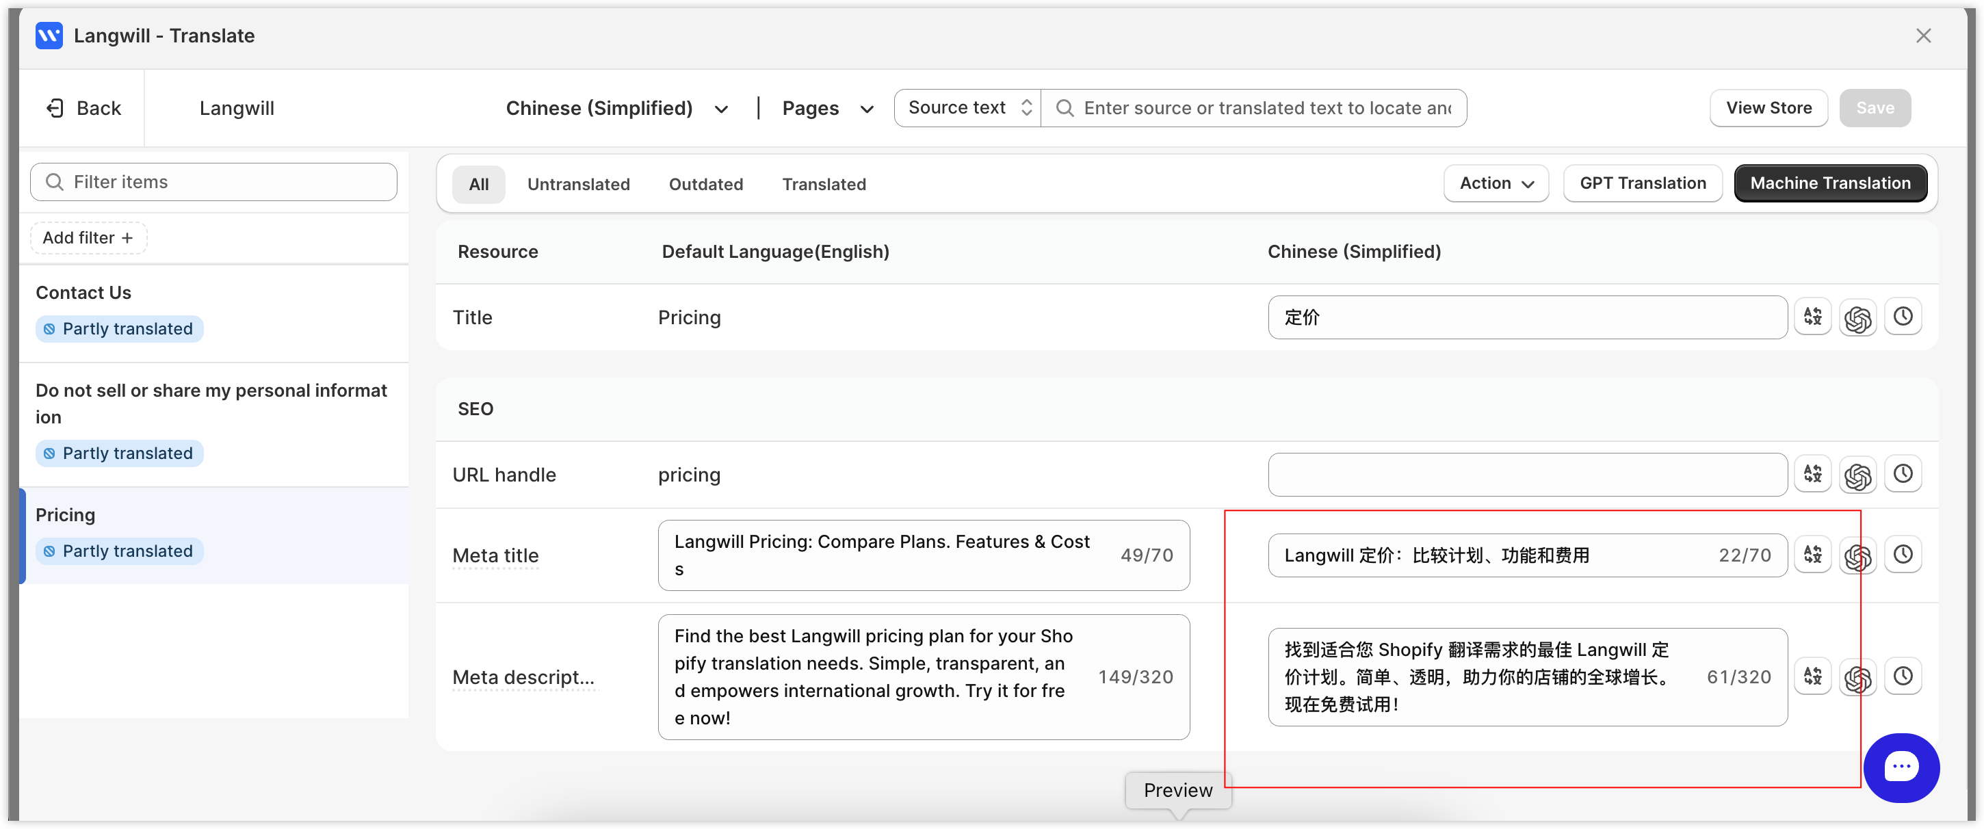The image size is (1984, 829).
Task: Click the Back arrow icon
Action: [55, 108]
